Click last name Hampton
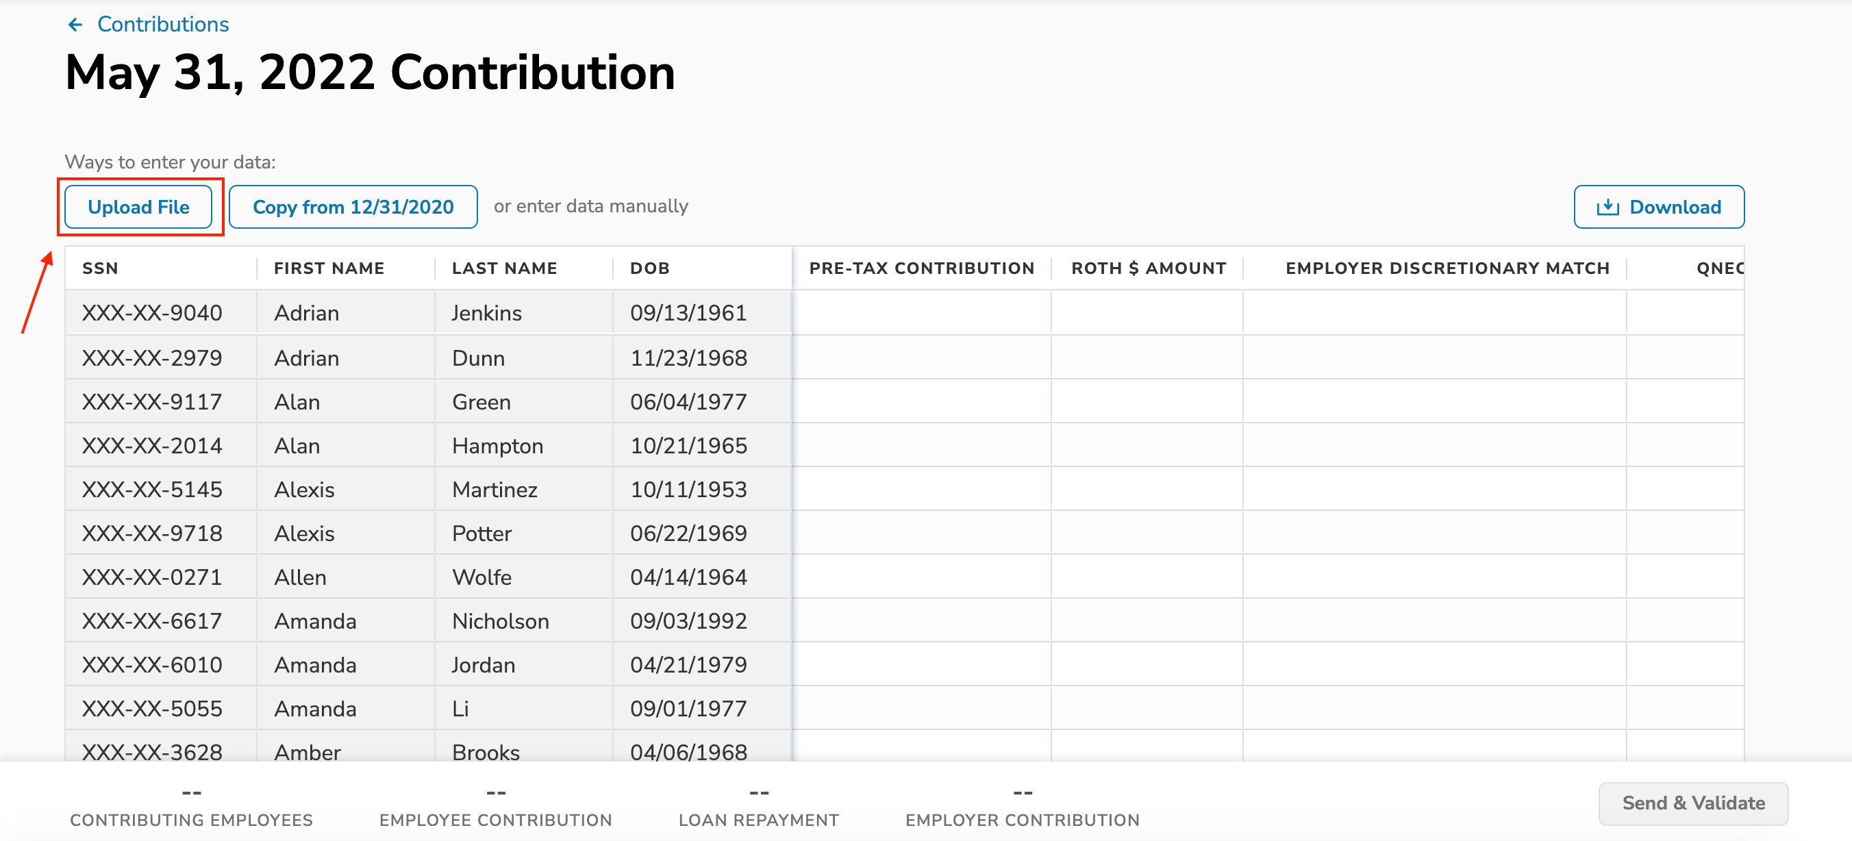Viewport: 1852px width, 841px height. pos(497,446)
